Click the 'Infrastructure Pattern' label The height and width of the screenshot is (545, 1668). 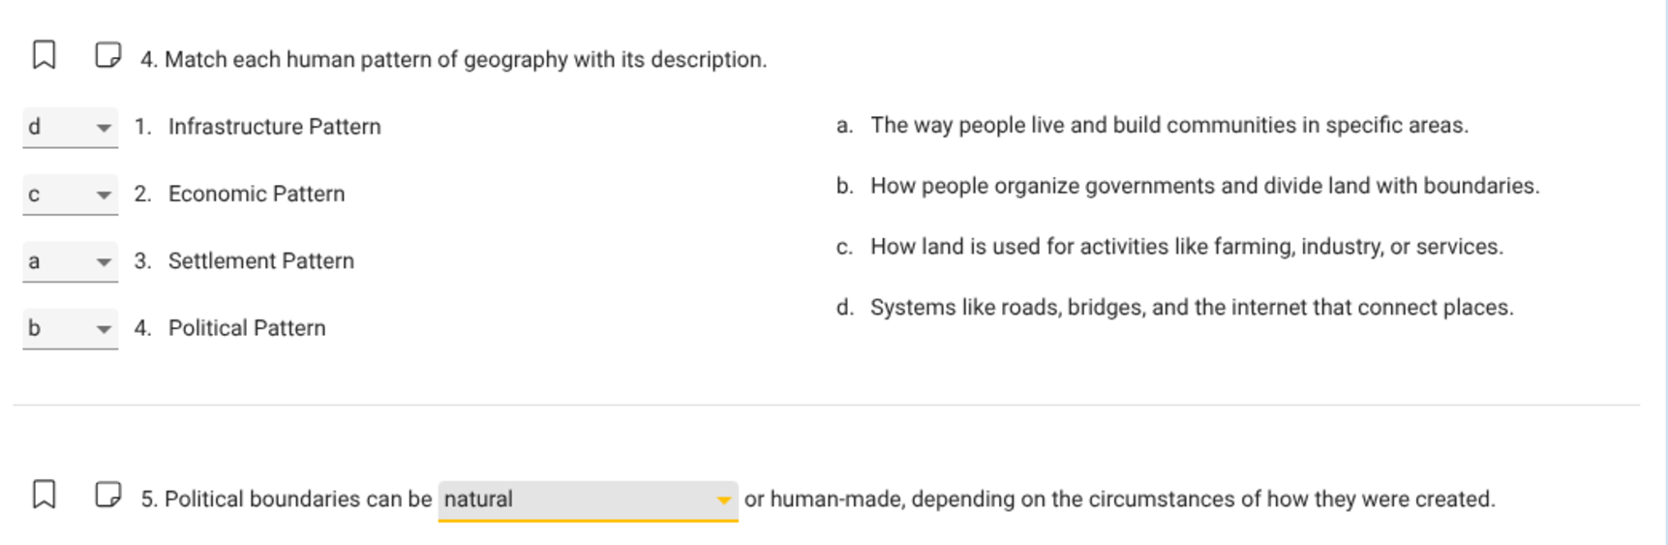[274, 127]
